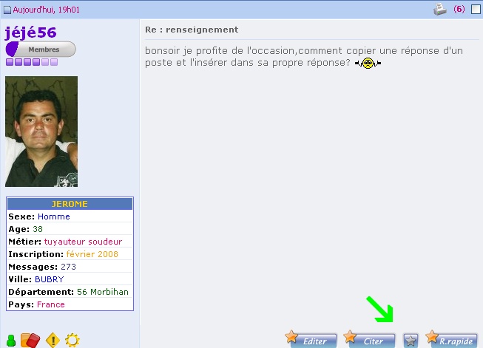Click the printer icon in post header
The height and width of the screenshot is (348, 483).
(439, 10)
